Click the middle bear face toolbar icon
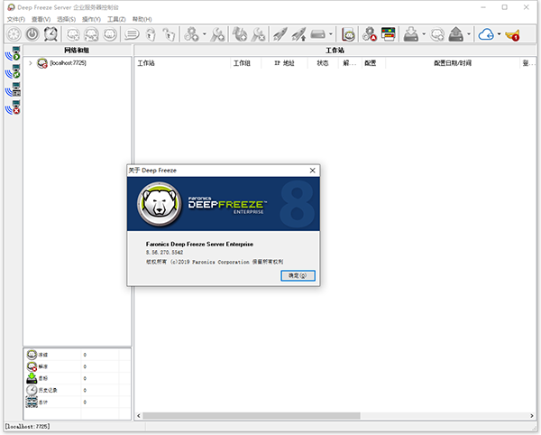The width and height of the screenshot is (541, 435). point(92,34)
